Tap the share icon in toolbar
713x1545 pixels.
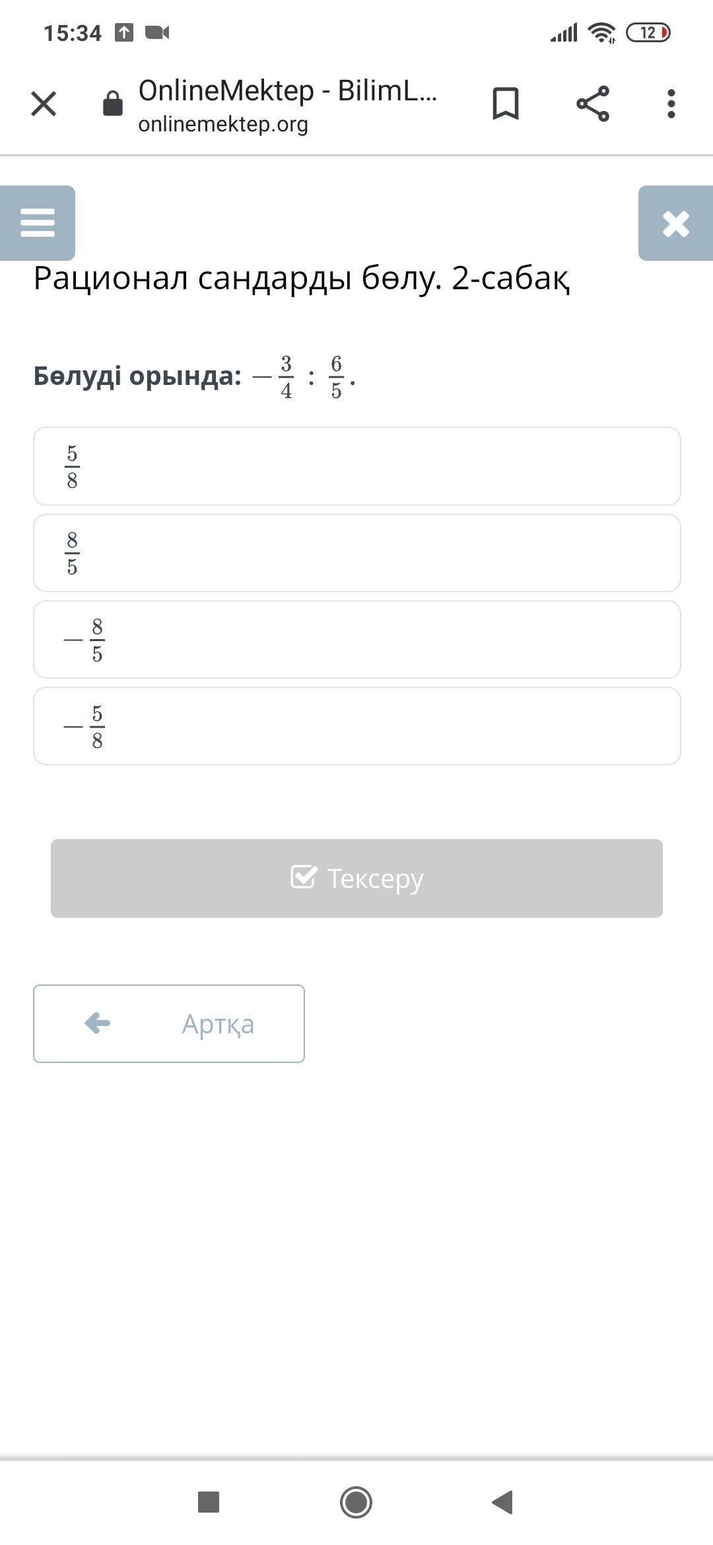[x=593, y=104]
